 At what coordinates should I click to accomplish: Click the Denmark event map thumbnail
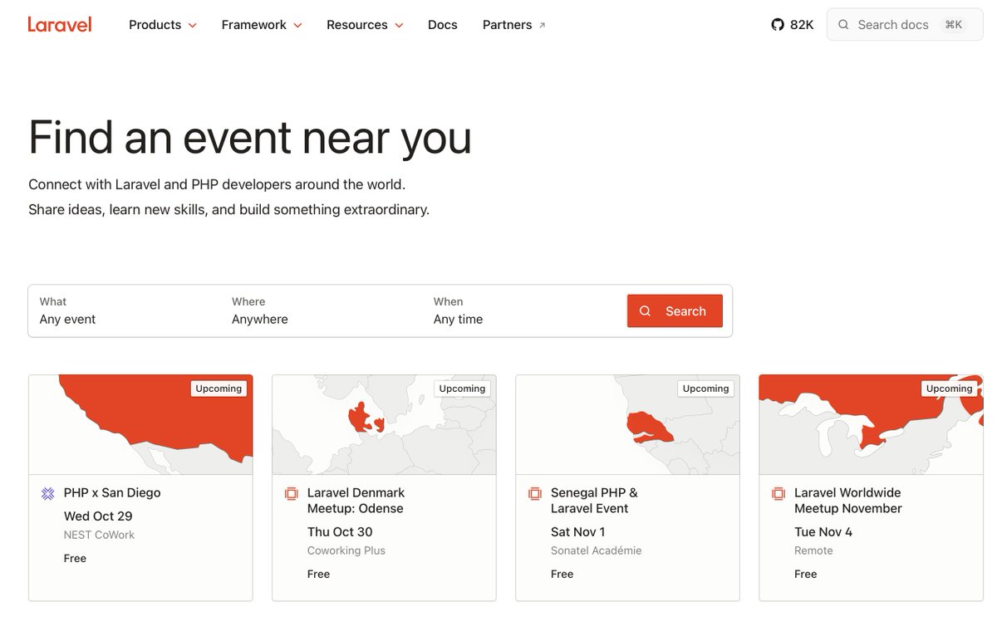(x=384, y=425)
